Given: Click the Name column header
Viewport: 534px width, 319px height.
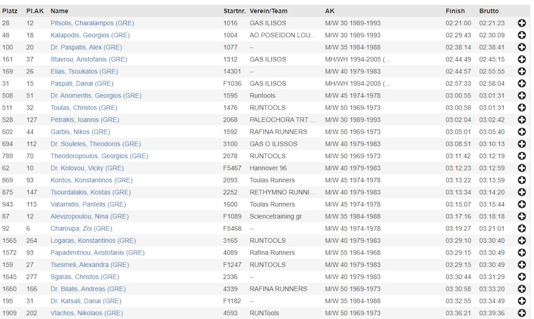Looking at the screenshot, I should pos(59,11).
